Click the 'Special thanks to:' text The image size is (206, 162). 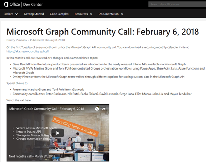click(17, 83)
